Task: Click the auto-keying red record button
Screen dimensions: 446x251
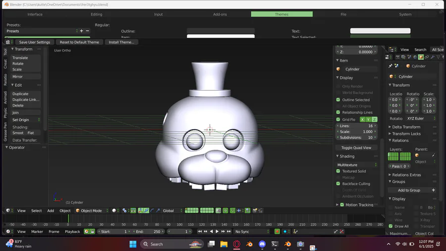Action: tap(277, 231)
